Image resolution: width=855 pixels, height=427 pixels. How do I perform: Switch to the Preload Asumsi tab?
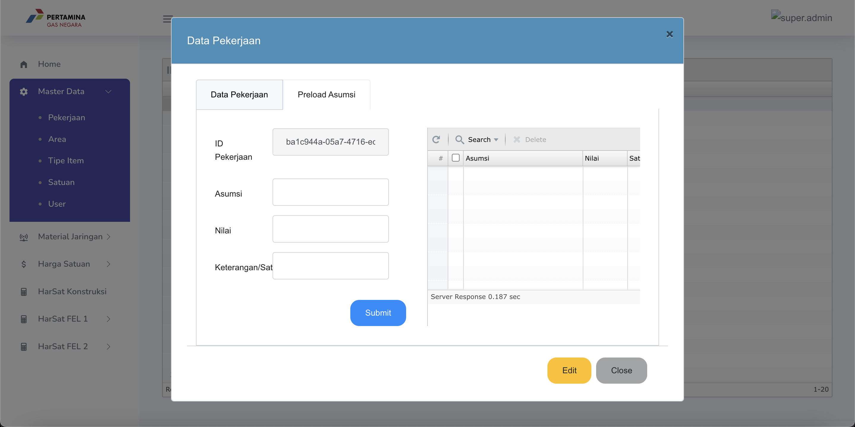(327, 95)
